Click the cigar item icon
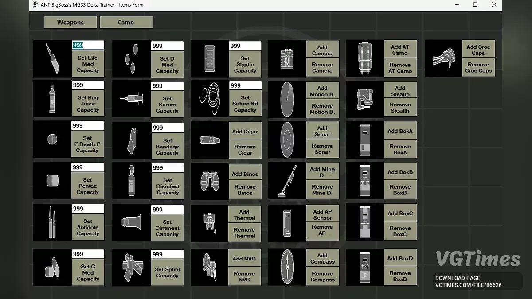 209,140
